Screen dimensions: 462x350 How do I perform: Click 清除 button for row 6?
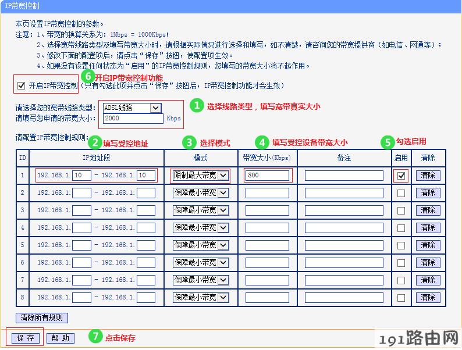click(x=428, y=262)
